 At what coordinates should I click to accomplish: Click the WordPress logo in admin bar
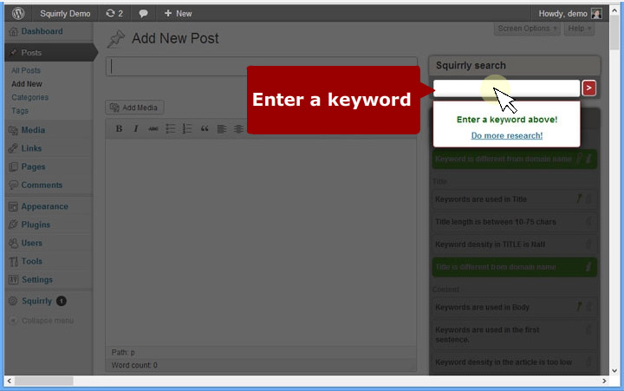[19, 14]
